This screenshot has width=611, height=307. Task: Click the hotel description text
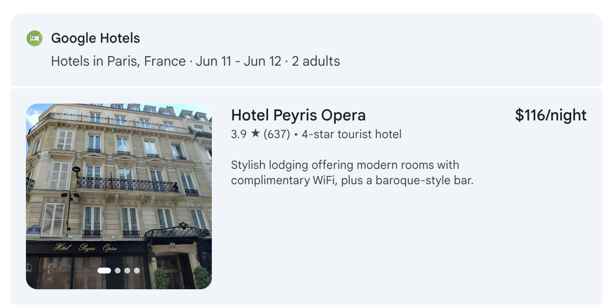tap(345, 173)
